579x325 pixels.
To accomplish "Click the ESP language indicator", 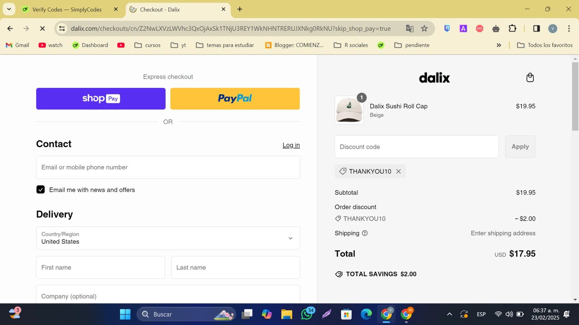I will point(481,314).
